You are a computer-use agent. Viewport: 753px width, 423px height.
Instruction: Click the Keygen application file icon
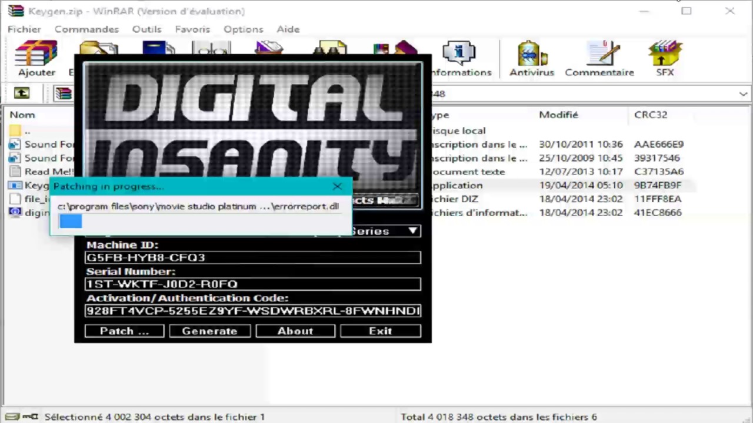(x=15, y=185)
